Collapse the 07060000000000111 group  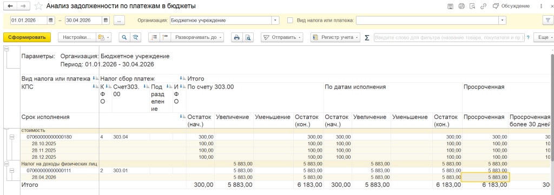(x=11, y=170)
